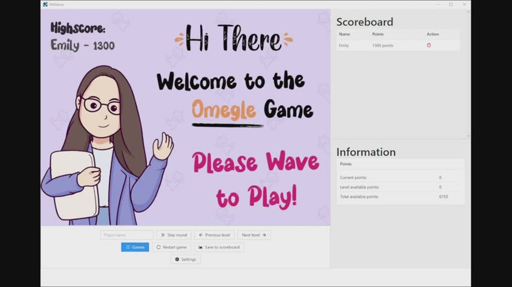
Task: Select the 1300 points cell
Action: (383, 45)
